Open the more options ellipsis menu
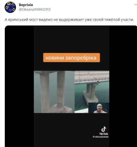The image size is (137, 147). coord(136,5)
